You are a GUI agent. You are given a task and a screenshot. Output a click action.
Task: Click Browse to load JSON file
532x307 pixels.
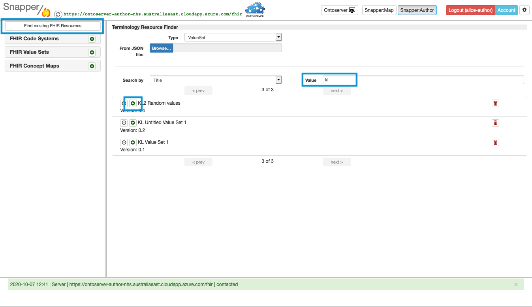(x=161, y=48)
